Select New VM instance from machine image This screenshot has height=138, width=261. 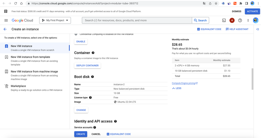pos(34,71)
